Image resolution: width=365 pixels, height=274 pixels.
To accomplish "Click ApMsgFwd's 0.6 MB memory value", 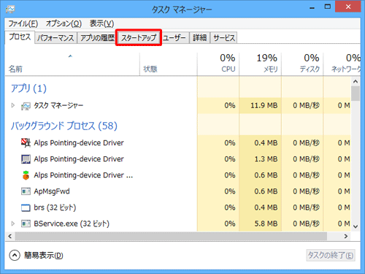I will coord(266,191).
